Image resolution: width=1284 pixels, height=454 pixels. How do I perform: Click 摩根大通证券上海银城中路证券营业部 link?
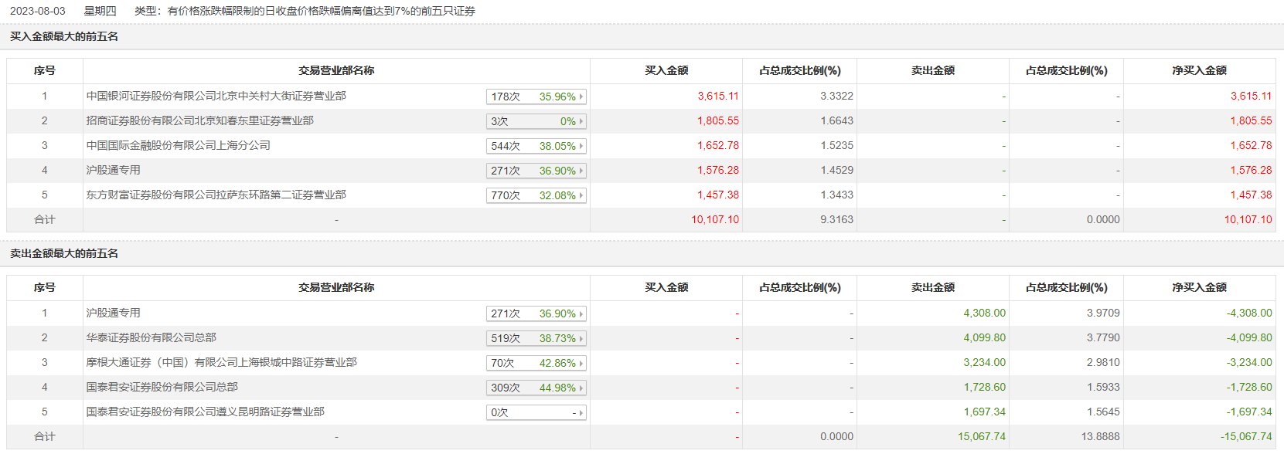(x=221, y=363)
